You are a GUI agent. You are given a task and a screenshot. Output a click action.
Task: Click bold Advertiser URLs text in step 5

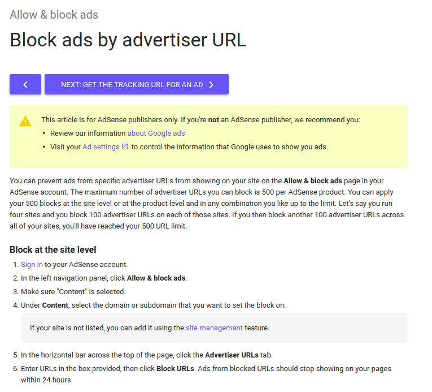(232, 355)
